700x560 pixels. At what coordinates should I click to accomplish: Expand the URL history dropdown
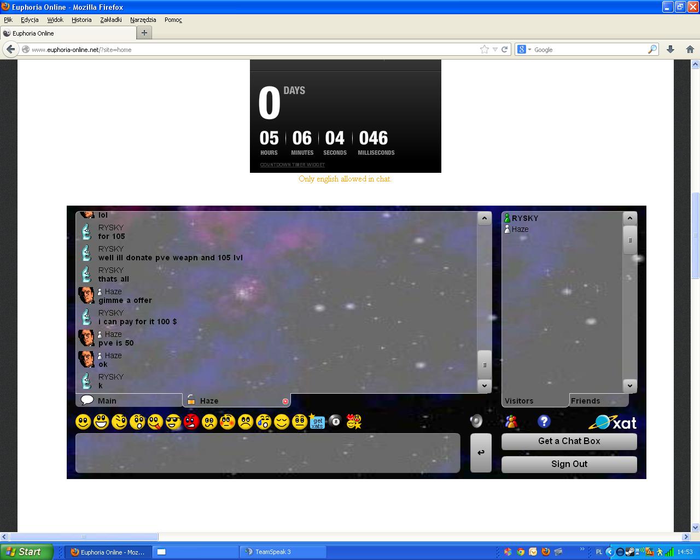[x=495, y=49]
